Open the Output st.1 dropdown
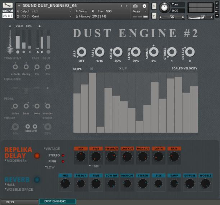Viewport: 220px width, 205px height. 44,11
